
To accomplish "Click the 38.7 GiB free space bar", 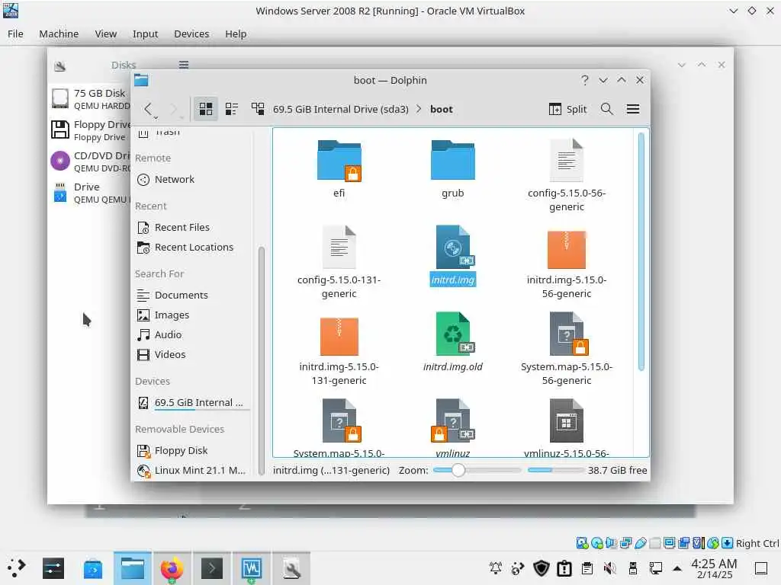I will [556, 470].
